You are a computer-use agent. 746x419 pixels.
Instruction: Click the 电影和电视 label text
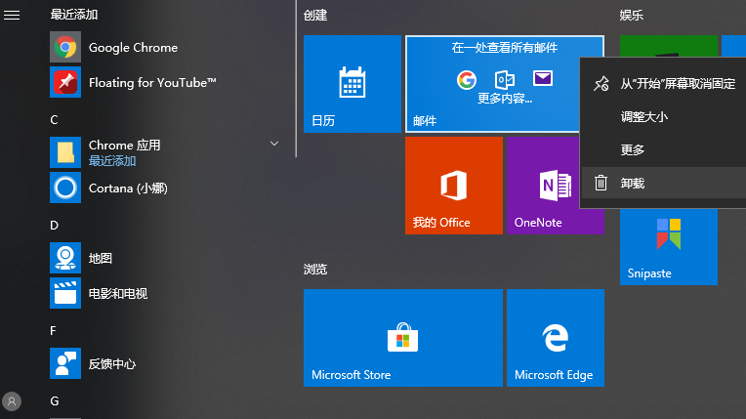tap(118, 294)
